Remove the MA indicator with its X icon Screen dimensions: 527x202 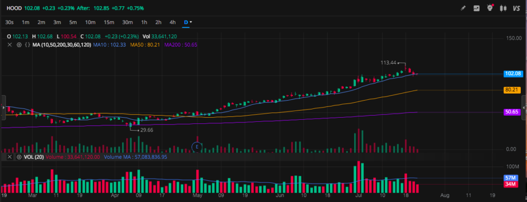click(10, 45)
